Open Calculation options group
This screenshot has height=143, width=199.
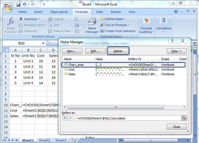pos(164,25)
